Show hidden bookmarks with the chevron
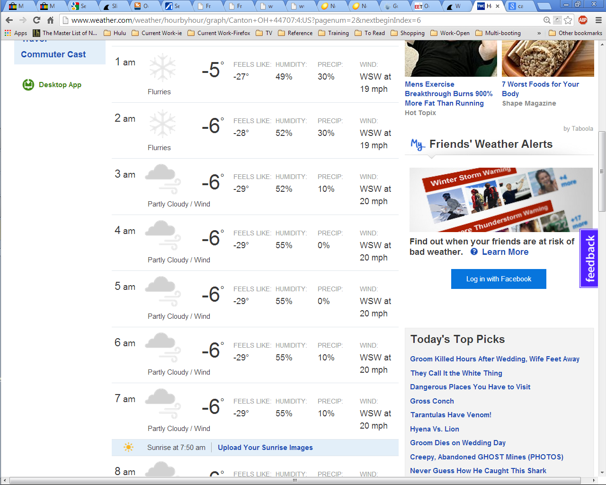606x485 pixels. [539, 33]
